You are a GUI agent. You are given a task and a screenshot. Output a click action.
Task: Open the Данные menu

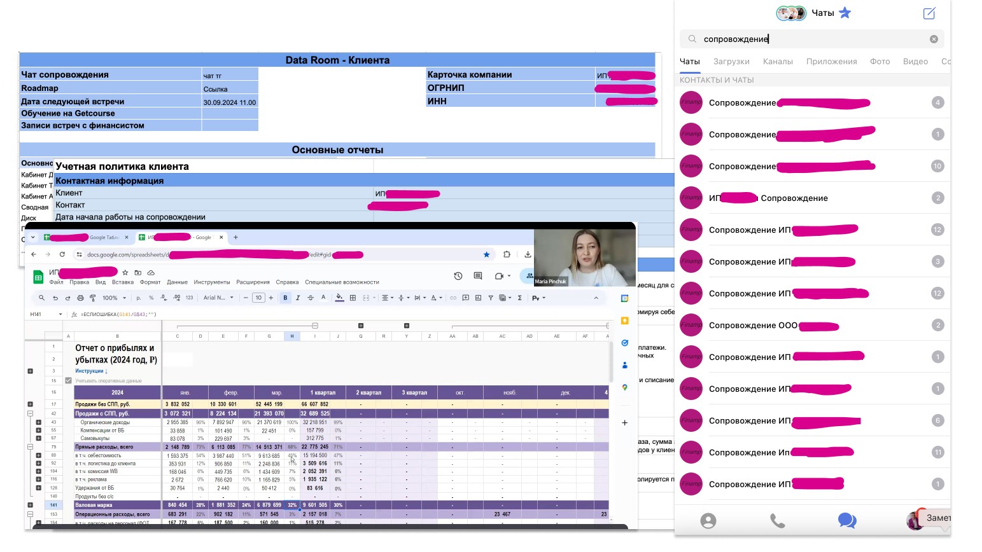pyautogui.click(x=177, y=282)
